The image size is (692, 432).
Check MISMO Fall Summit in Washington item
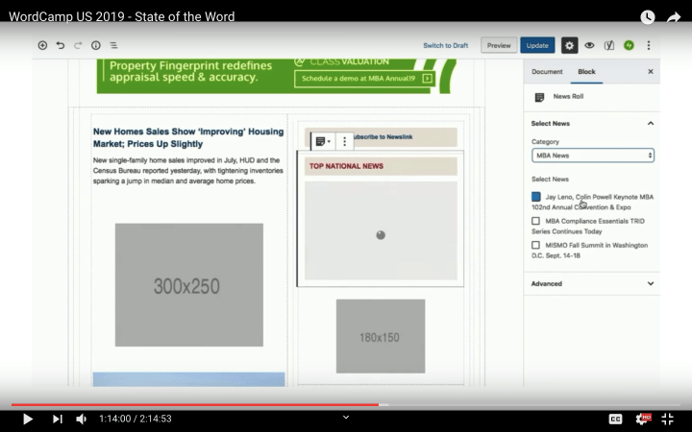(x=535, y=245)
